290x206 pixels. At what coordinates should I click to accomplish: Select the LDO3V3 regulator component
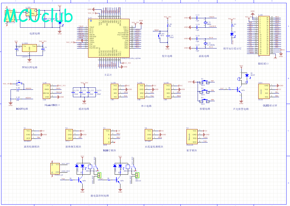coord(29,48)
